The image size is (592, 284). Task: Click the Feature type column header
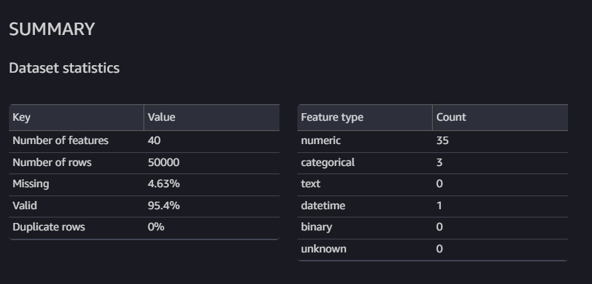point(332,117)
